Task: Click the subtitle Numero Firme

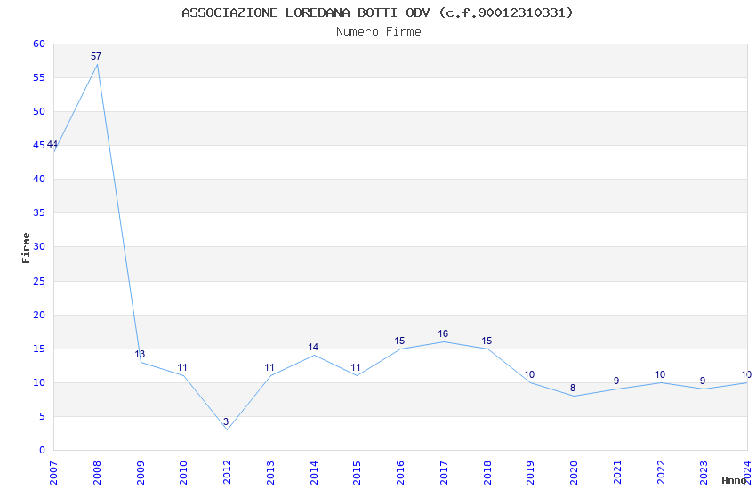Action: point(379,32)
